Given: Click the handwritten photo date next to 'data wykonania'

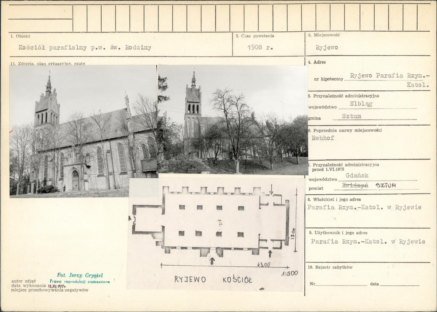Looking at the screenshot, I should point(57,286).
